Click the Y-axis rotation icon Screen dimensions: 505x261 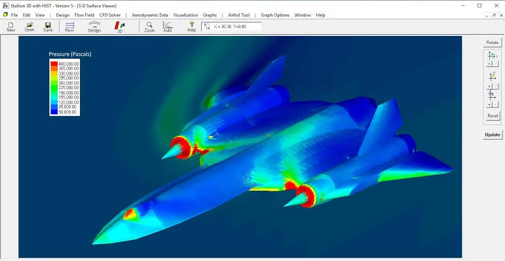tap(493, 77)
